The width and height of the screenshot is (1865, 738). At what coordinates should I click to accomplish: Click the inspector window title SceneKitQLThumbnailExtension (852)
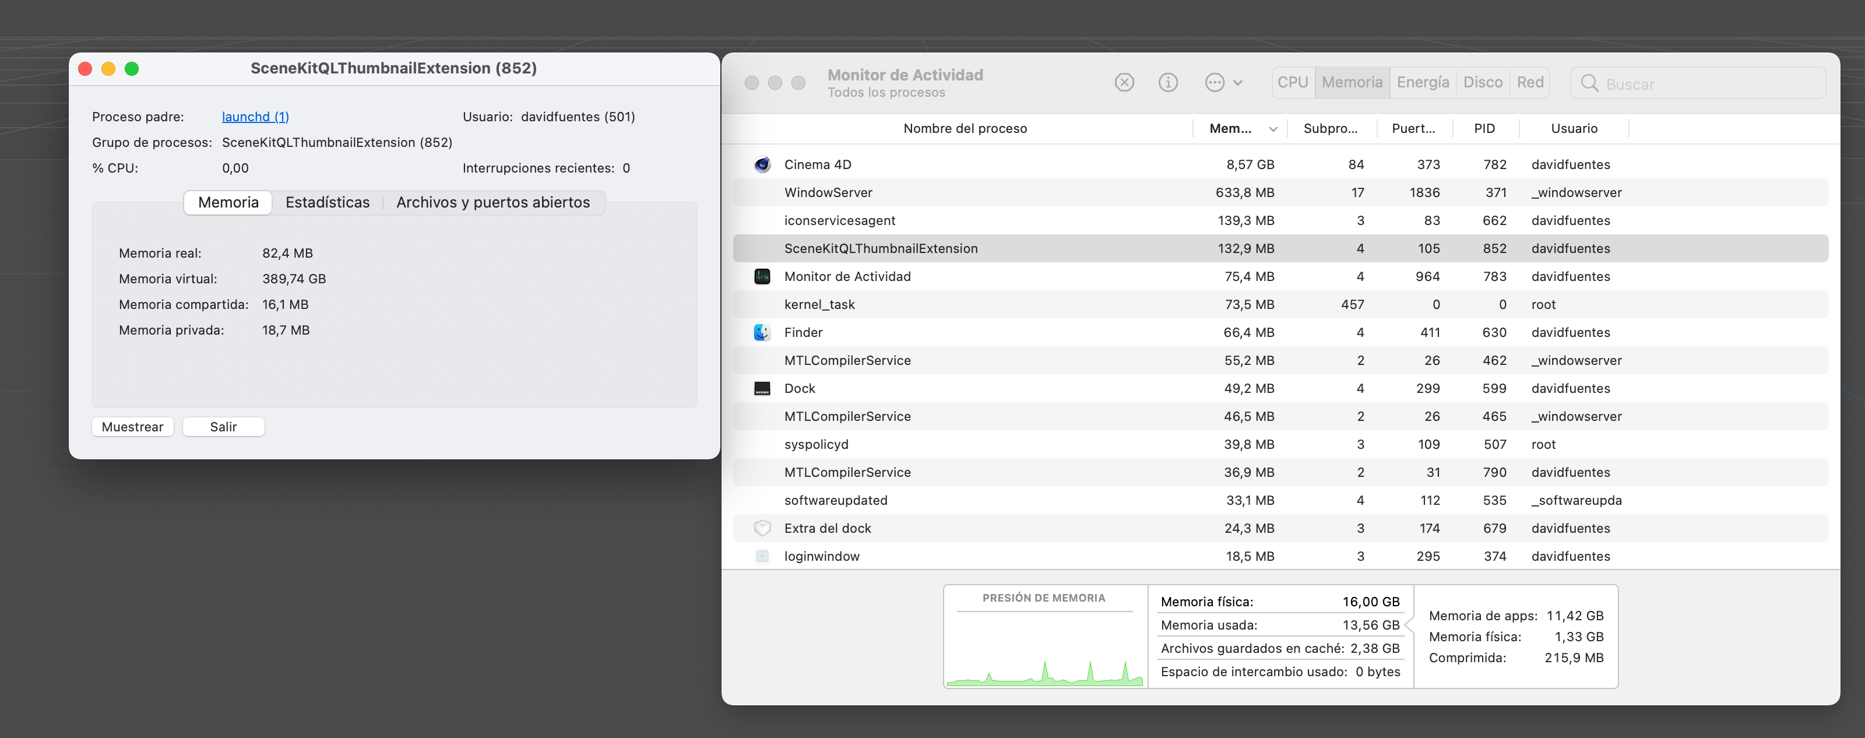pyautogui.click(x=394, y=68)
